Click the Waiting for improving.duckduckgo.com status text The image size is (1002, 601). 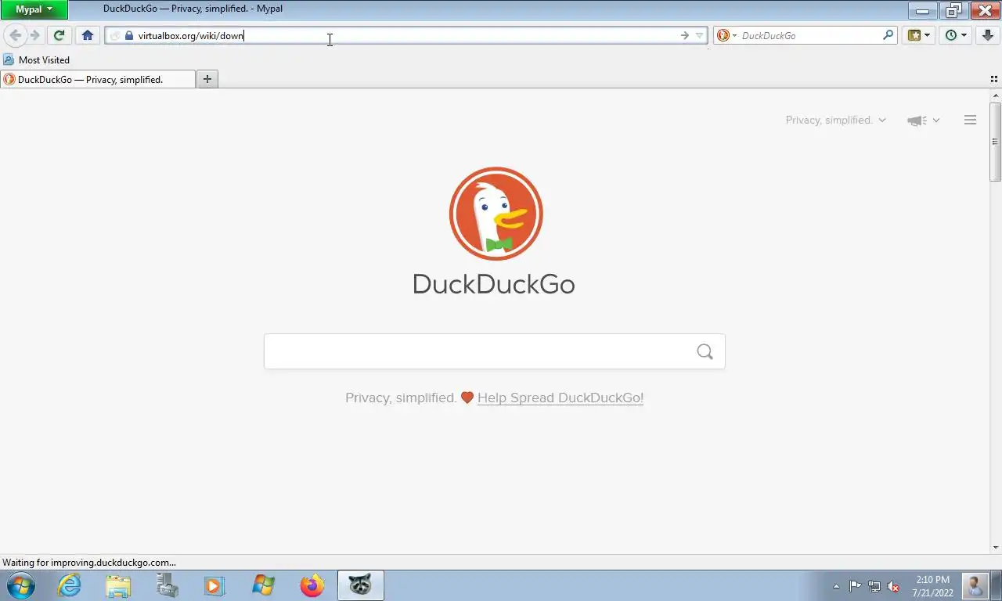89,562
